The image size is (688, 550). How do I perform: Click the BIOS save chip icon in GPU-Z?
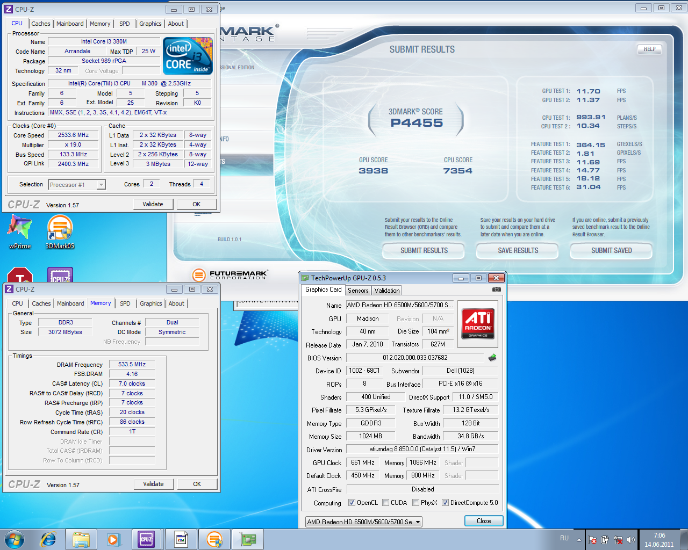[x=492, y=358]
